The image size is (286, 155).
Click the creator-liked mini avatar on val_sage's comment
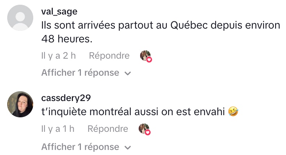point(145,55)
